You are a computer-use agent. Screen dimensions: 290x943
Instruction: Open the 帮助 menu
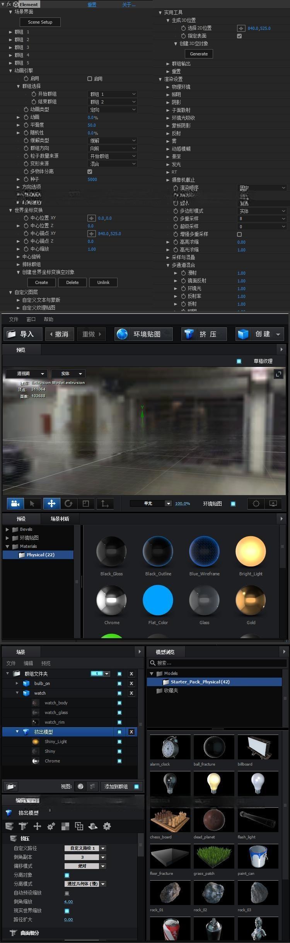(48, 319)
